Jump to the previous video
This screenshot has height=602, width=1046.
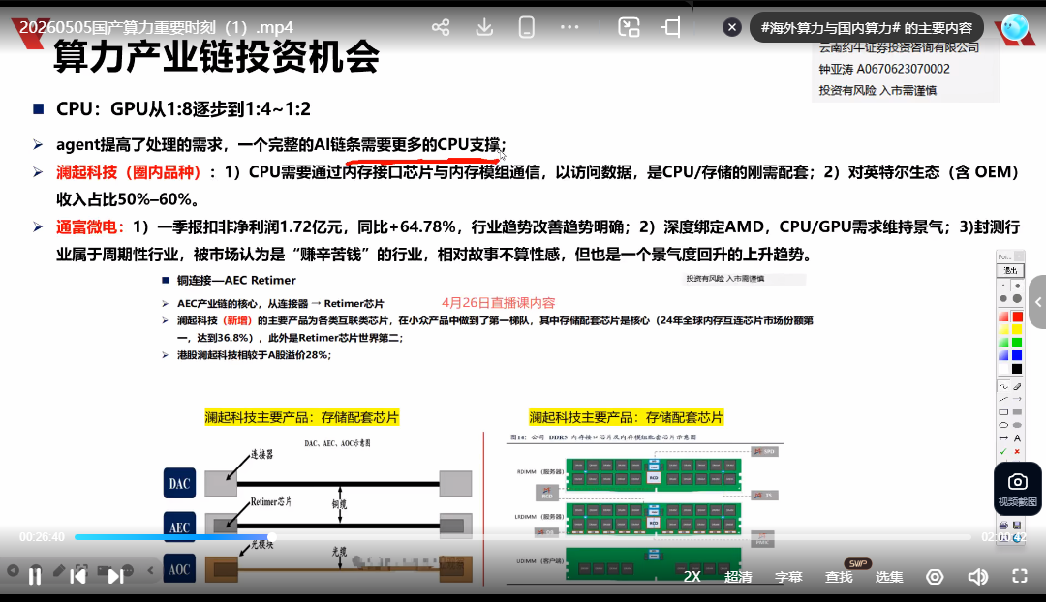tap(77, 575)
